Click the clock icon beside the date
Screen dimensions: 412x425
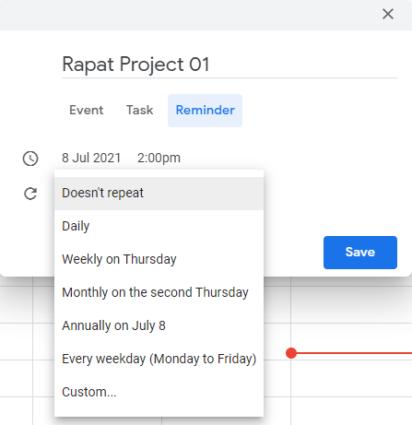[30, 159]
